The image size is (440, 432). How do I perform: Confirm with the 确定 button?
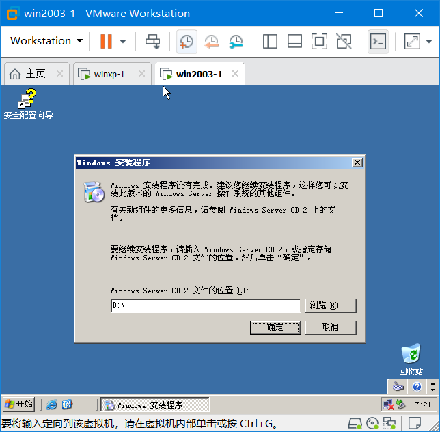(275, 327)
